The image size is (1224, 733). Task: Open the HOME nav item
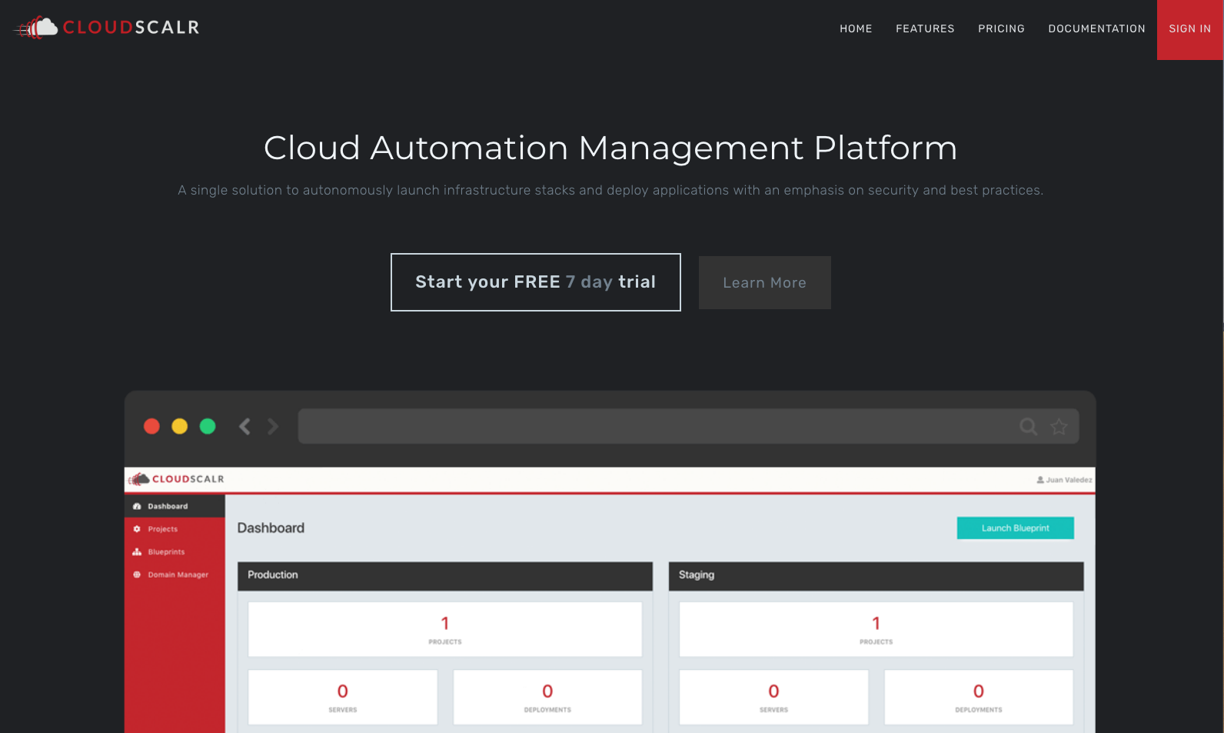(856, 28)
